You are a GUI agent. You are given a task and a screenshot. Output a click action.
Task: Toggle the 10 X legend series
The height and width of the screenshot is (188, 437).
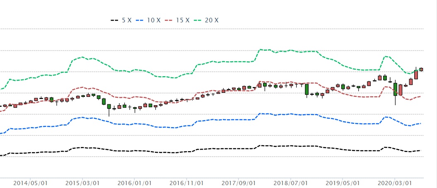click(x=149, y=20)
